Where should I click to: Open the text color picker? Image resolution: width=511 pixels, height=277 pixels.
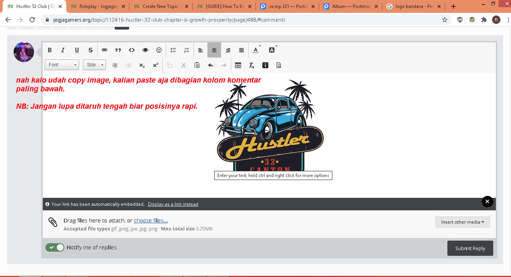(x=257, y=50)
